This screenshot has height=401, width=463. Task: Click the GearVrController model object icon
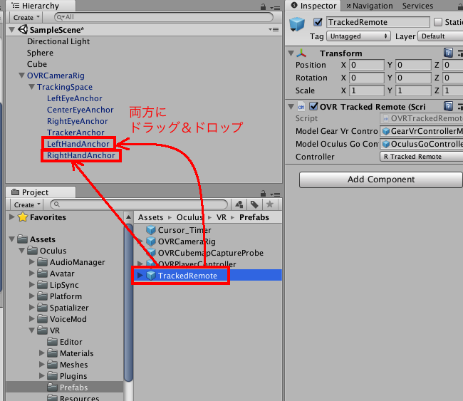pos(385,131)
